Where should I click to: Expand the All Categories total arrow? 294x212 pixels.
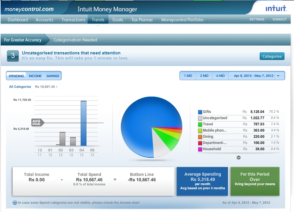[x=57, y=87]
